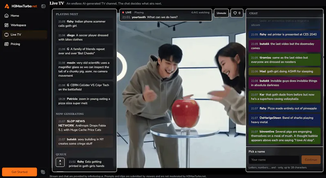Click binventive's 'Several pigs' chat message

pyautogui.click(x=284, y=136)
